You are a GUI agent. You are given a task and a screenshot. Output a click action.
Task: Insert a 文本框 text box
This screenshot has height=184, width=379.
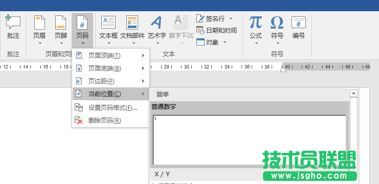108,30
